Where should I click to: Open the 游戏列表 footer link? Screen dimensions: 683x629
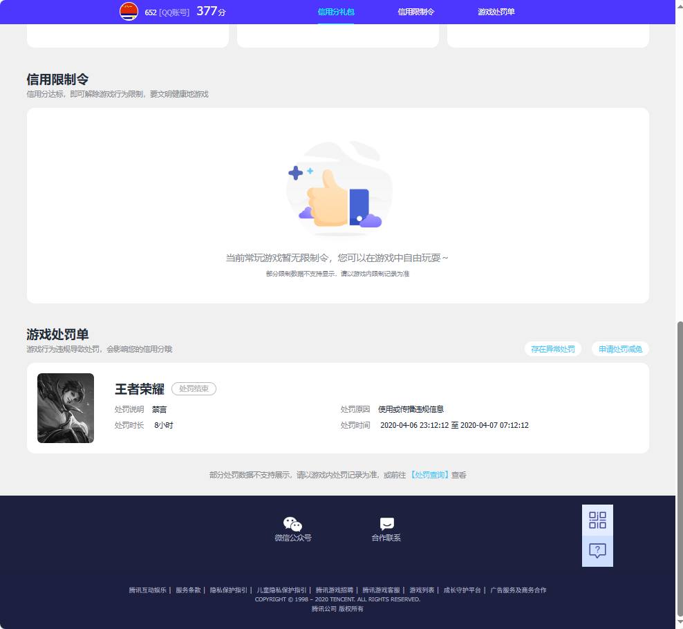click(x=422, y=590)
